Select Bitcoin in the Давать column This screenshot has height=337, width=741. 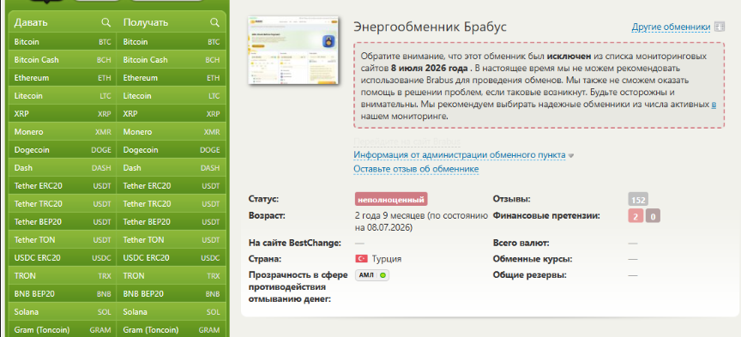click(x=63, y=42)
